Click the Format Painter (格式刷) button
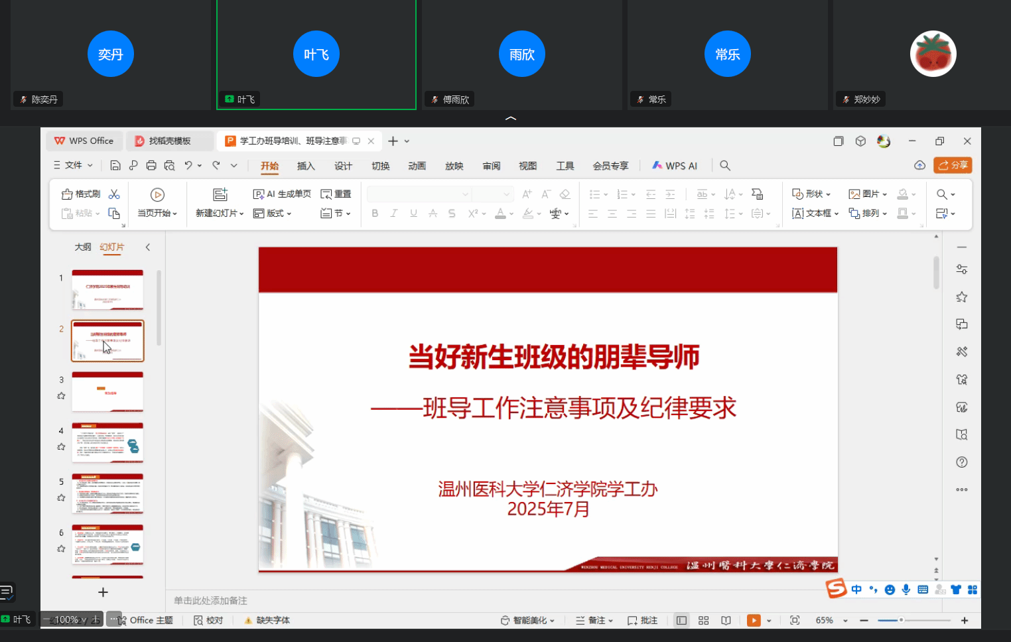This screenshot has height=642, width=1011. [x=81, y=194]
